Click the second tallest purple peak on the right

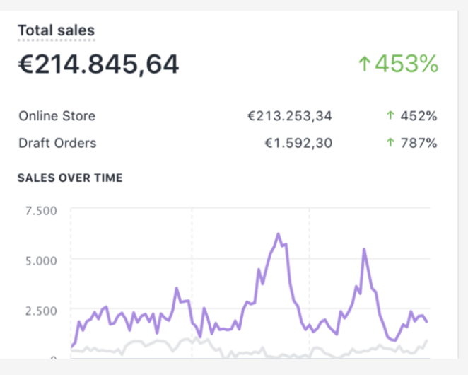363,250
